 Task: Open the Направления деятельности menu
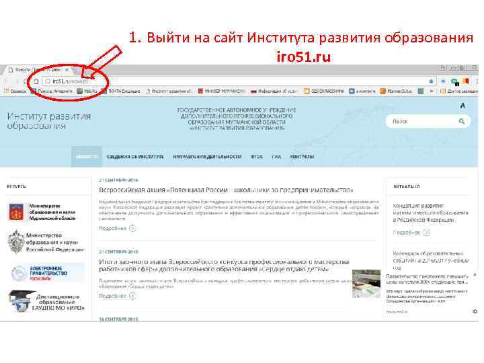tap(207, 157)
